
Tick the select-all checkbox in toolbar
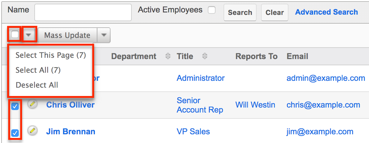(15, 35)
